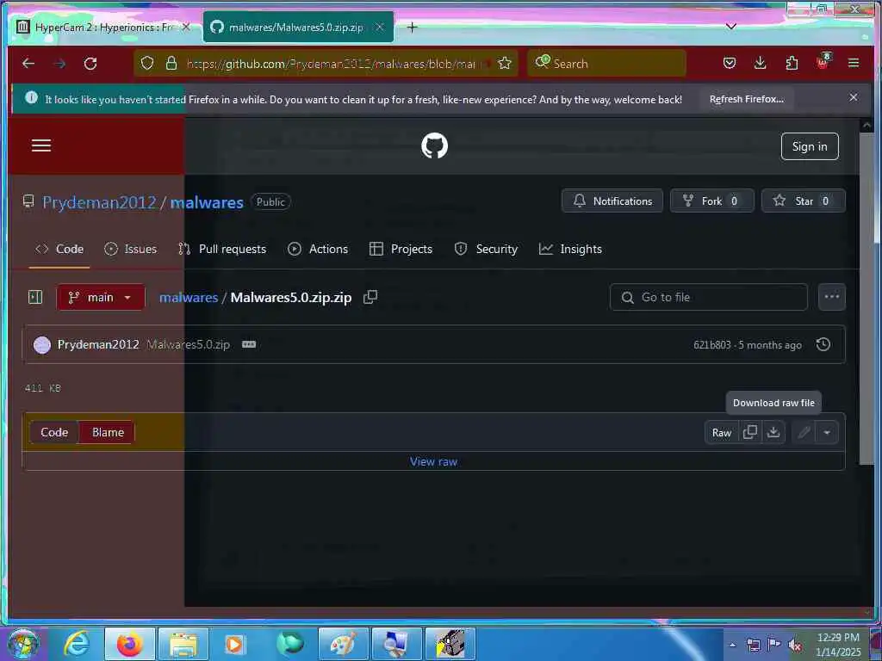Open the Issues tab

click(131, 249)
